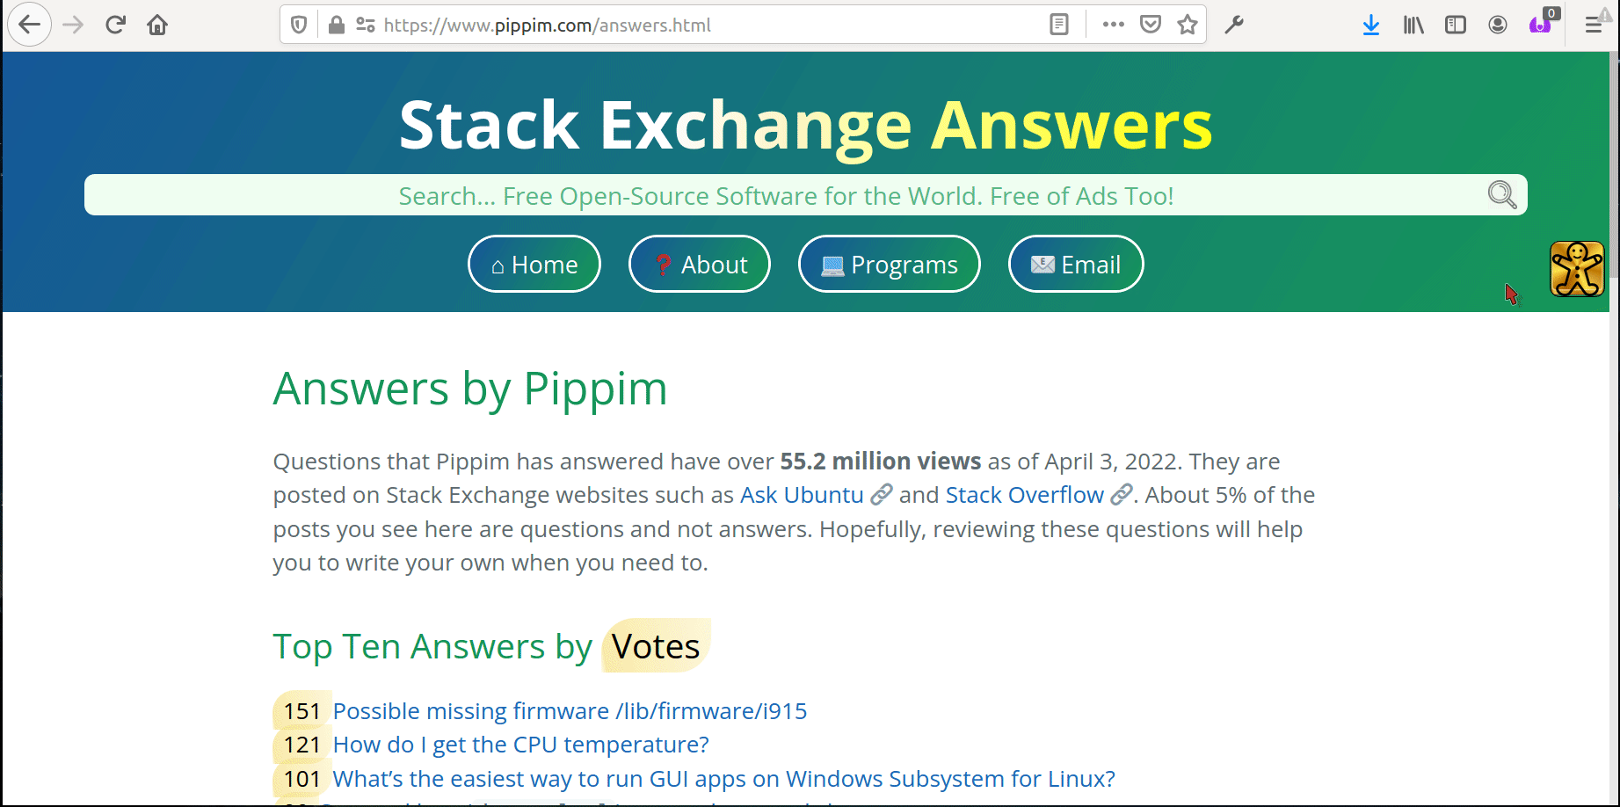1620x807 pixels.
Task: Reload the current page
Action: (115, 25)
